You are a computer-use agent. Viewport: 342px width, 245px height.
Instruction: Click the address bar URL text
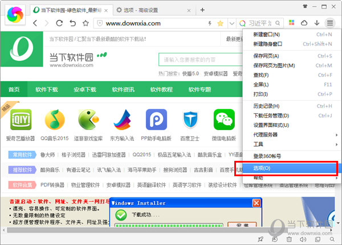133,23
